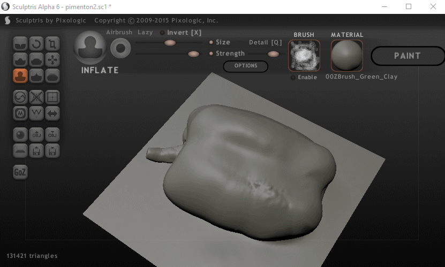The height and width of the screenshot is (267, 445).
Task: Select the Flatten tool
Action: click(36, 60)
